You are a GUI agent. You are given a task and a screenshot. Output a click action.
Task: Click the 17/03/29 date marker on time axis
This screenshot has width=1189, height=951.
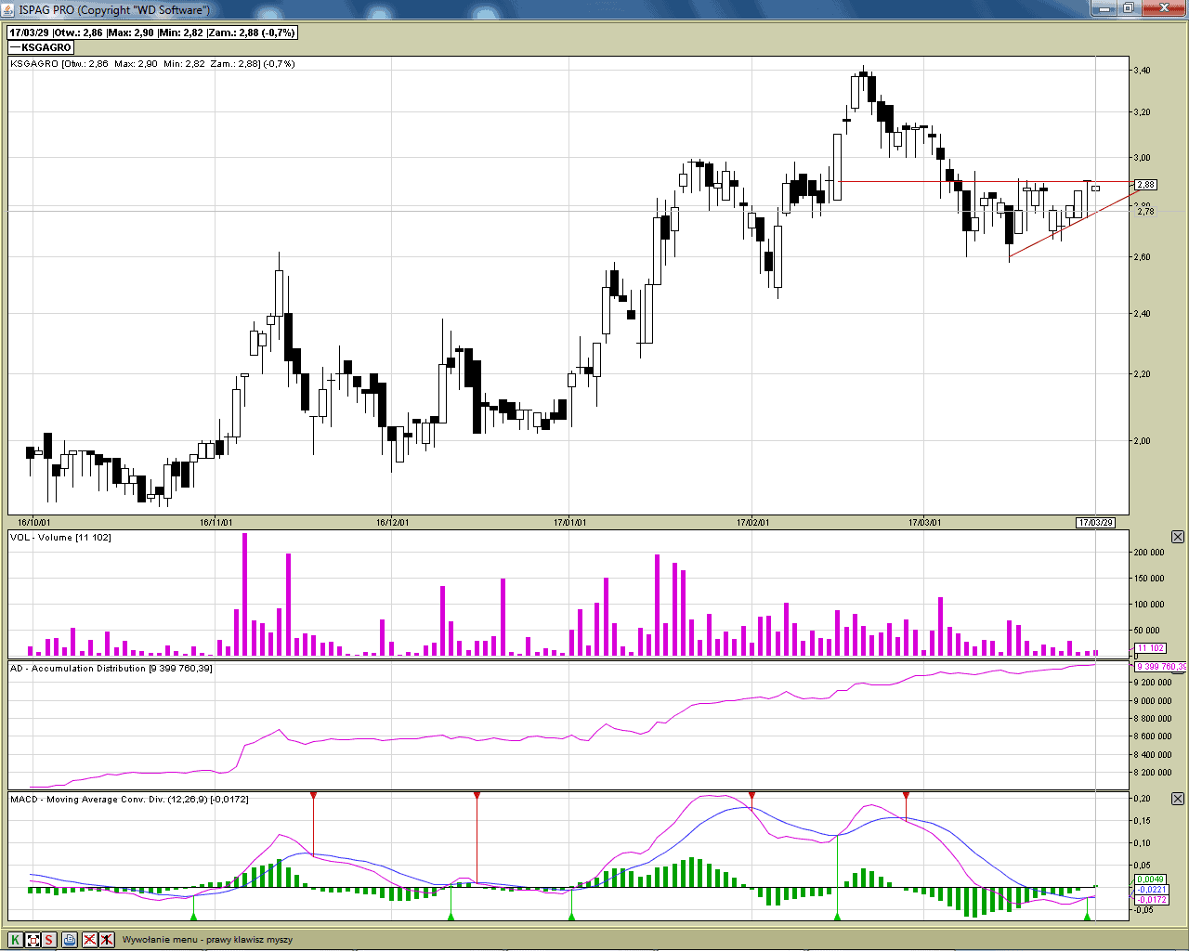coord(1095,522)
